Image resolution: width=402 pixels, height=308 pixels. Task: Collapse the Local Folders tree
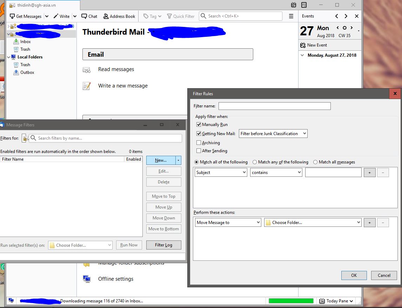[8, 57]
